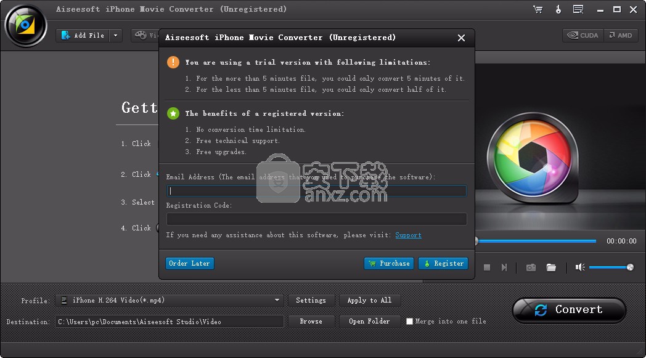Viewport: 646px width, 358px height.
Task: Adjust the volume slider
Action: pyautogui.click(x=611, y=267)
